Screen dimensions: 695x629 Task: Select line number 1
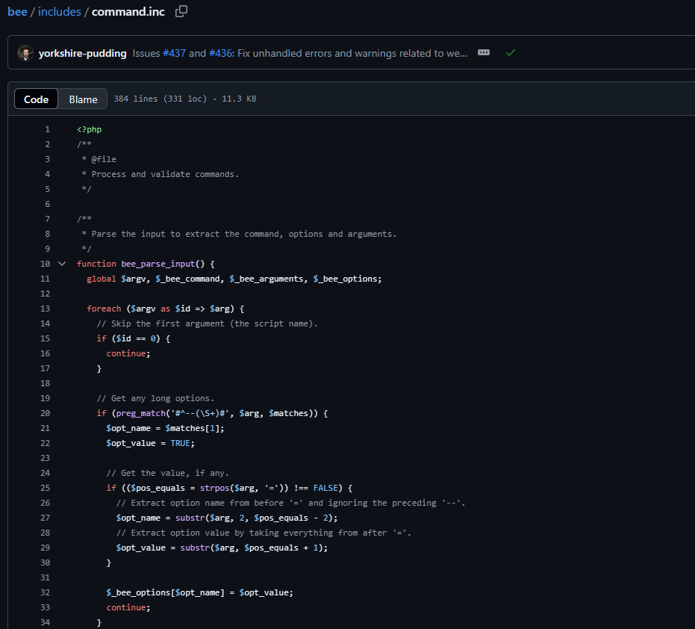[x=48, y=129]
